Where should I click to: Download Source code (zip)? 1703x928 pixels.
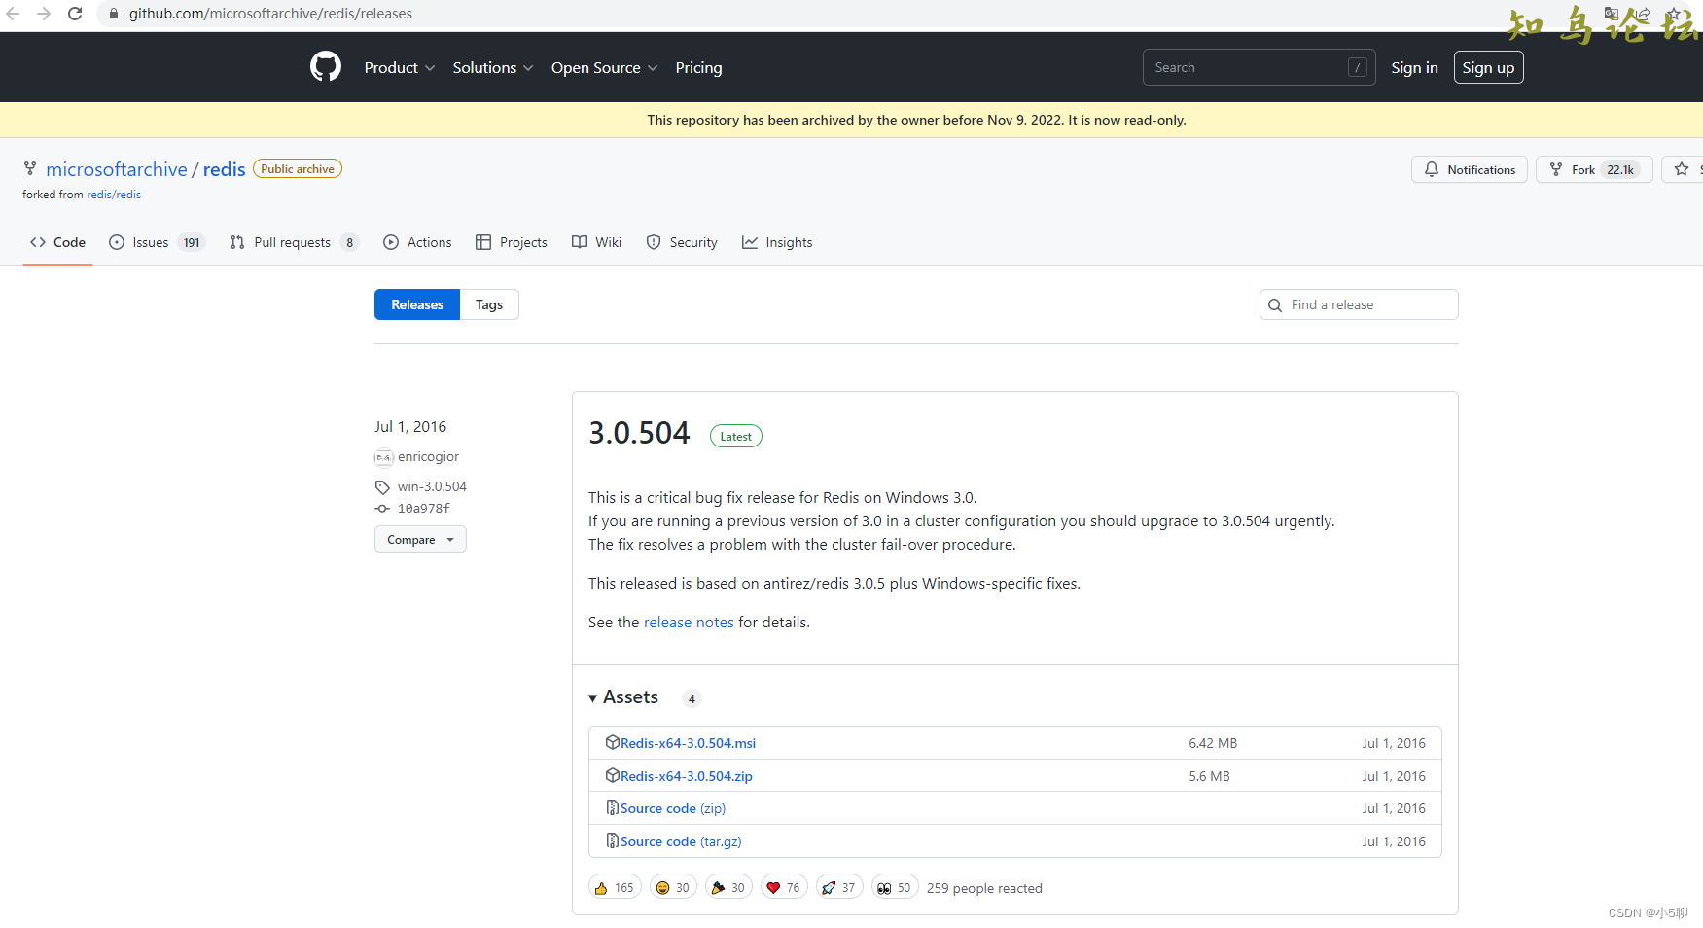pyautogui.click(x=673, y=808)
